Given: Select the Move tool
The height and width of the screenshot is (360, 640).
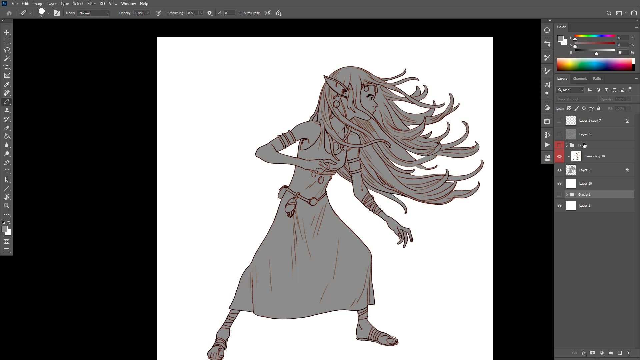Looking at the screenshot, I should point(7,32).
